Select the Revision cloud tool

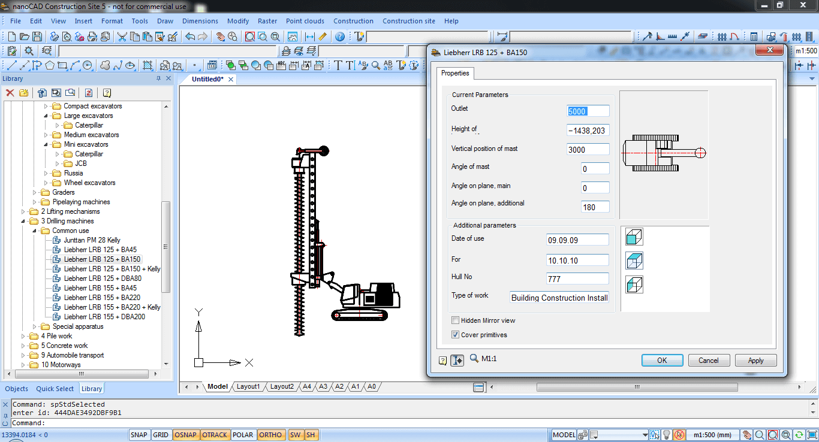pos(105,65)
